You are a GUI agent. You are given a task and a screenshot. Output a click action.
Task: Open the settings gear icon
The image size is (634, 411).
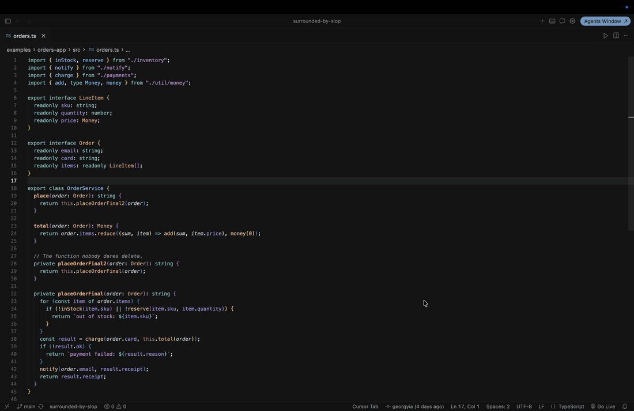(x=572, y=21)
